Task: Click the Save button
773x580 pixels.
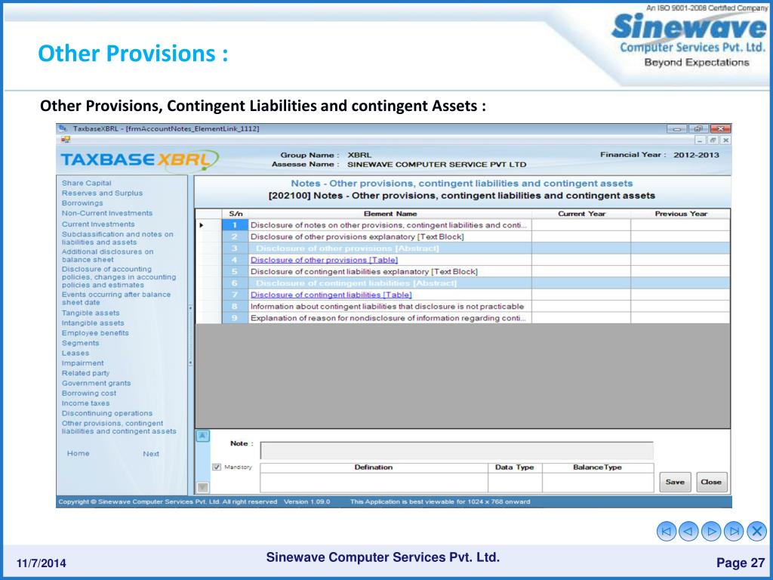Action: [x=675, y=482]
